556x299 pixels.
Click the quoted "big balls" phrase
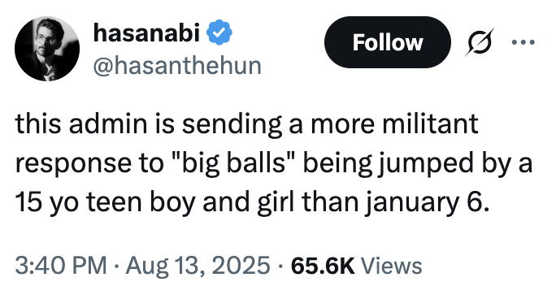tap(233, 163)
